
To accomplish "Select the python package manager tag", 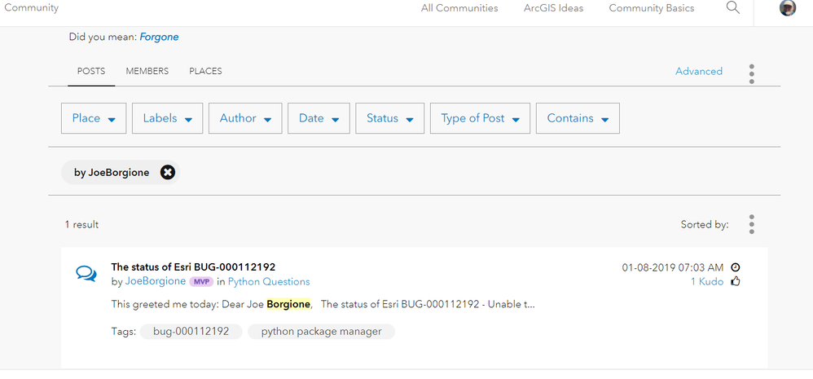I will tap(322, 331).
